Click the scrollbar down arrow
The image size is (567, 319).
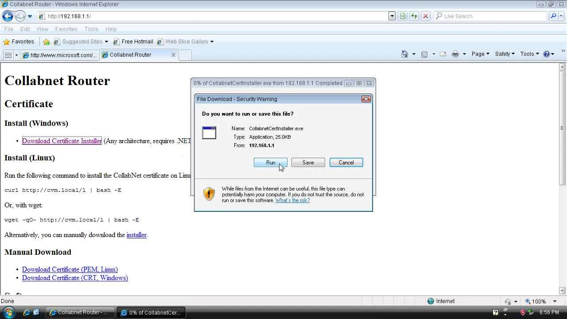563,291
